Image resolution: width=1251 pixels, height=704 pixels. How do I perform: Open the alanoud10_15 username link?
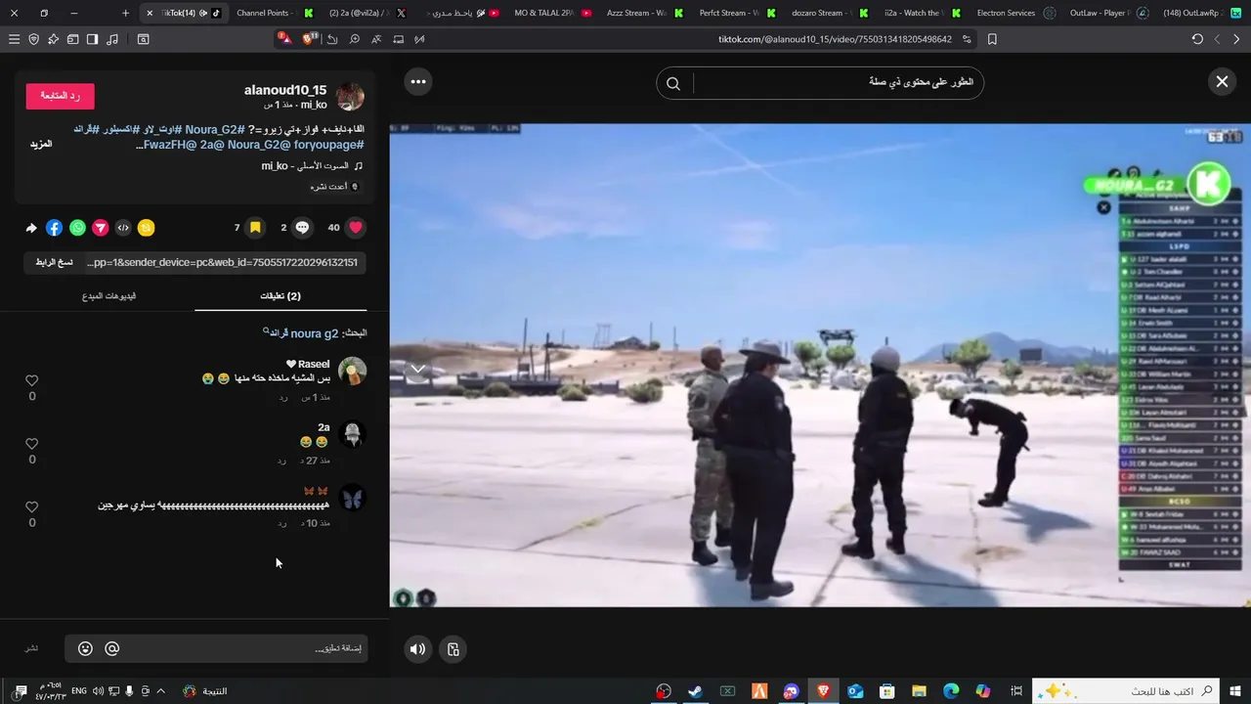click(285, 90)
